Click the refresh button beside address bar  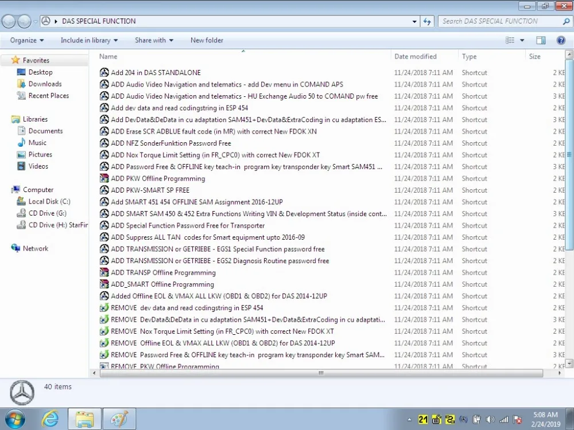(x=427, y=21)
